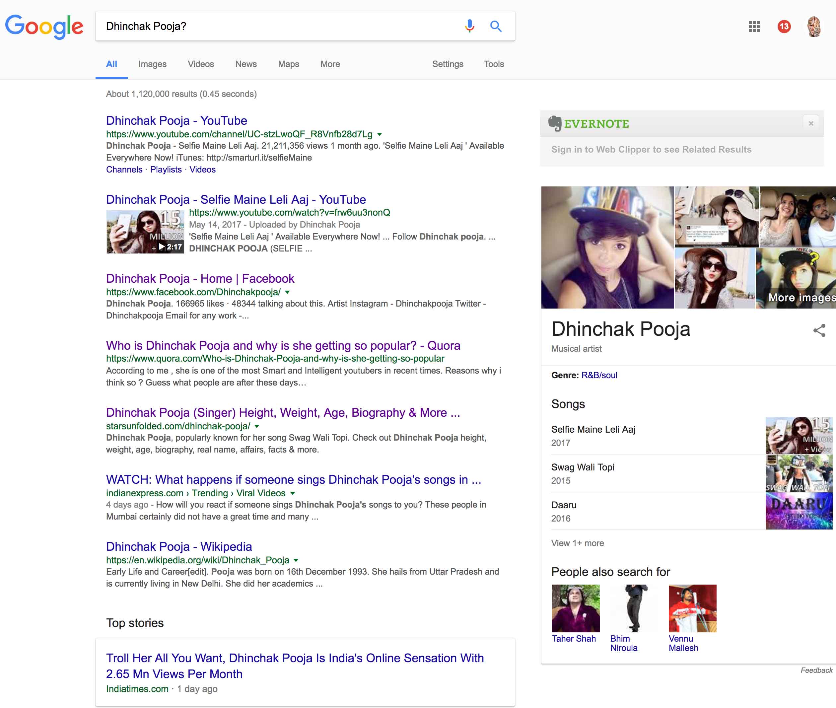Close the Evernote related results panel
The height and width of the screenshot is (708, 836).
[811, 123]
